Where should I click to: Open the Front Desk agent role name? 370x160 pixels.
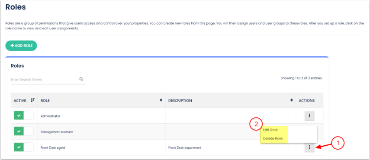tap(53, 148)
